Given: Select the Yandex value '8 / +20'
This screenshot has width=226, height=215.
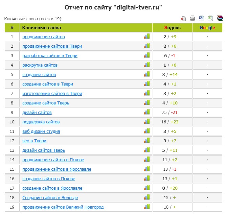Looking at the screenshot, I should [x=170, y=188].
